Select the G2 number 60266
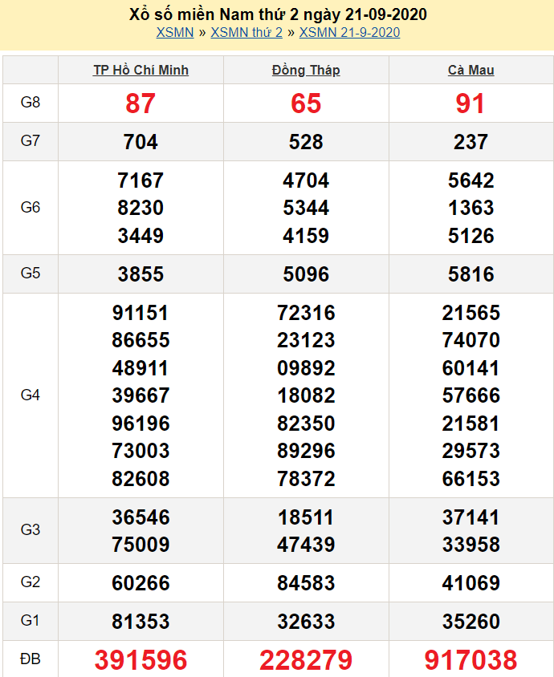Screen dimensions: 554x677 pyautogui.click(x=141, y=583)
